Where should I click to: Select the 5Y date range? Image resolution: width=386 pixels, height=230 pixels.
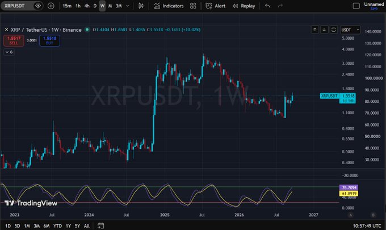(77, 226)
